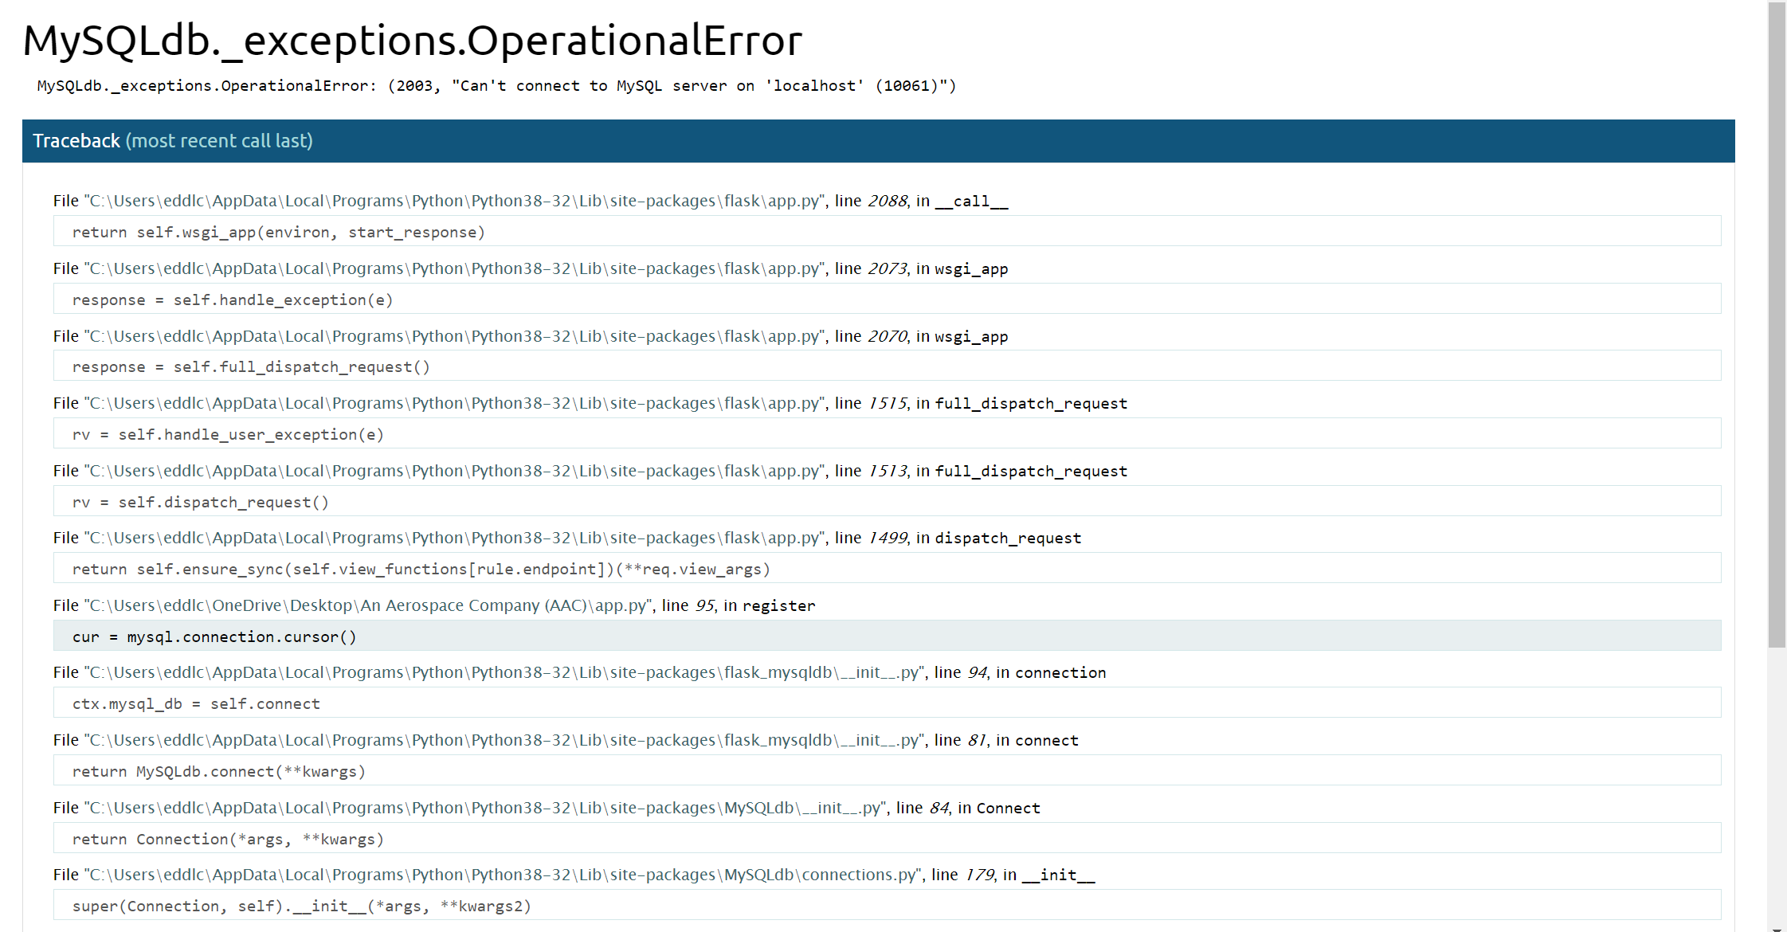Viewport: 1787px width, 932px height.
Task: Select the error message mentioning 'localhost' (10061)
Action: click(x=496, y=86)
